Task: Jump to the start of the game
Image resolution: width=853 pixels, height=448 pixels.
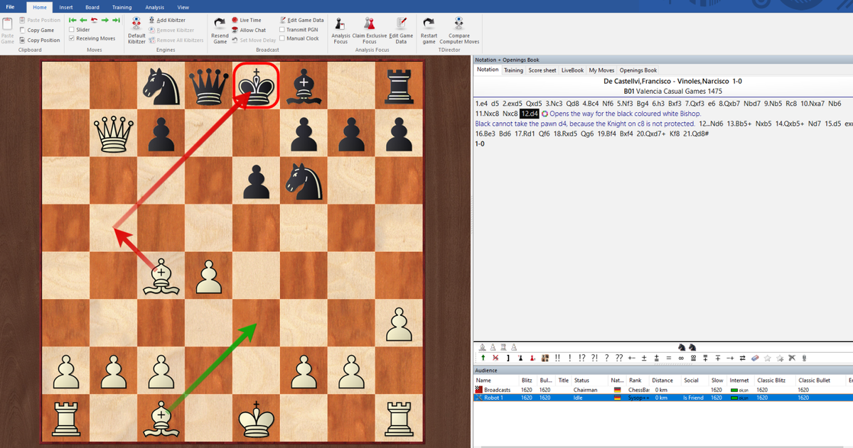Action: 72,21
